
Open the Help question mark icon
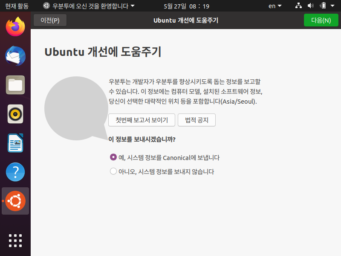(x=15, y=172)
